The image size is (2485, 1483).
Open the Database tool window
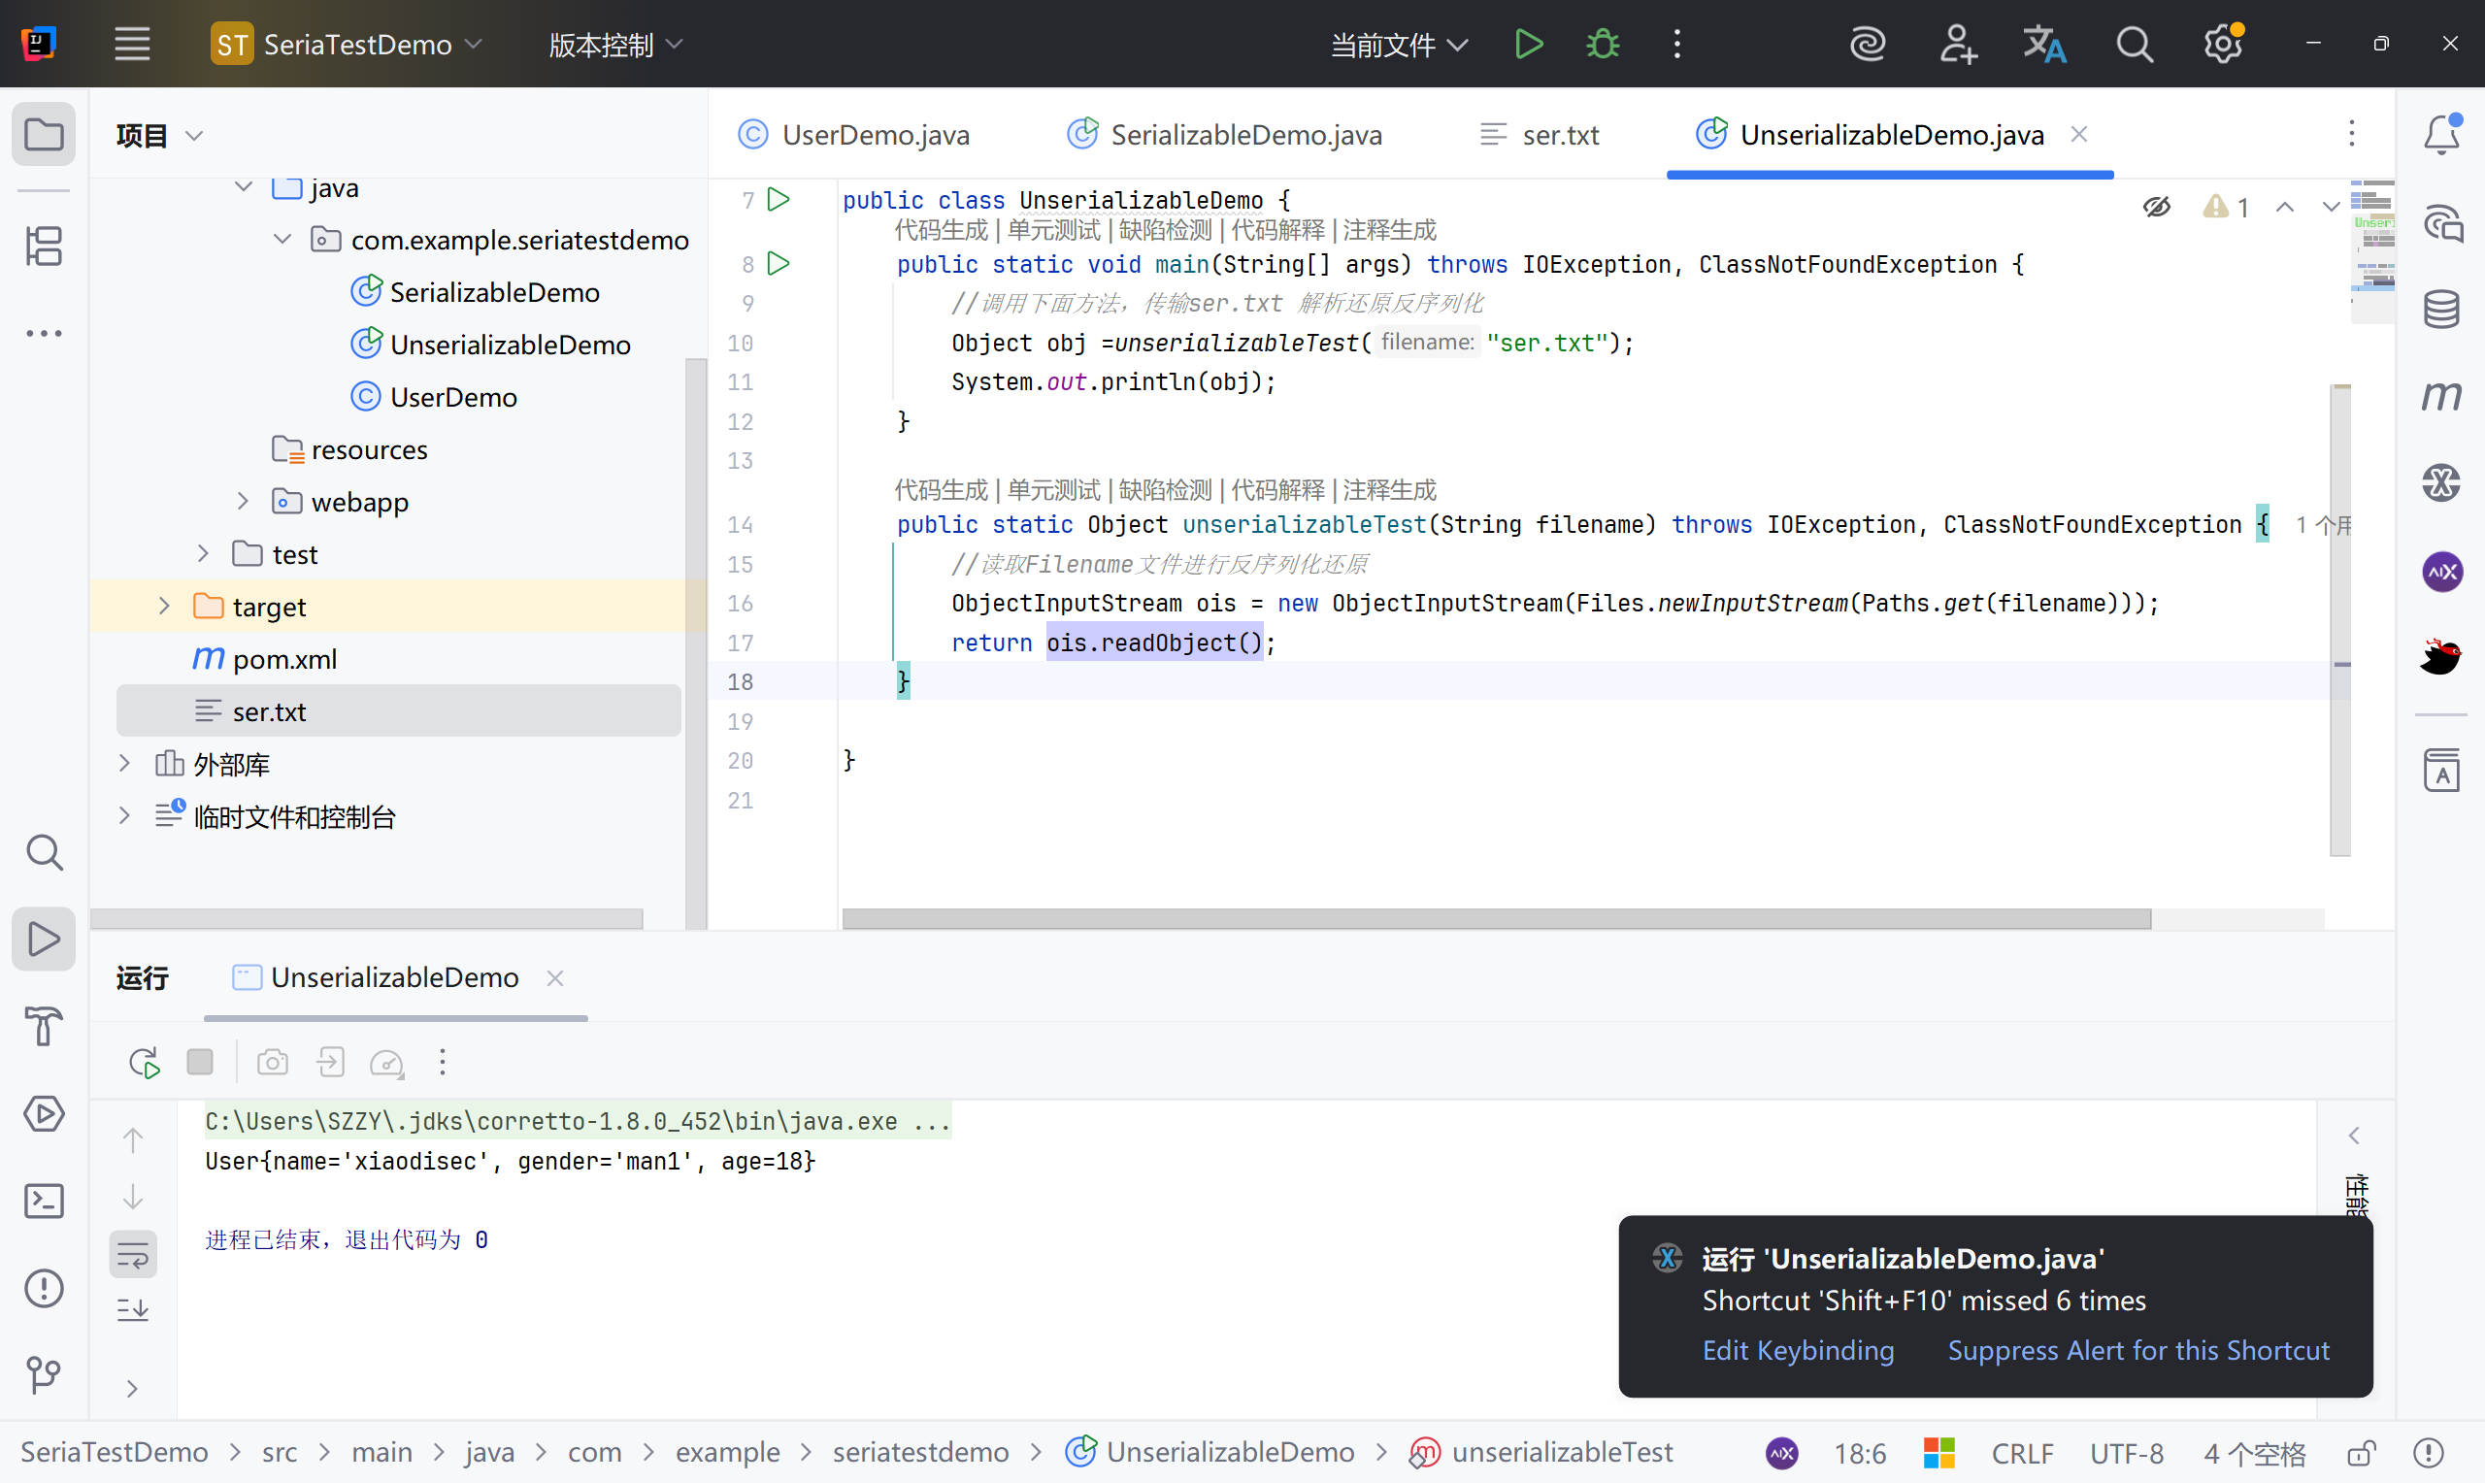(x=2441, y=309)
